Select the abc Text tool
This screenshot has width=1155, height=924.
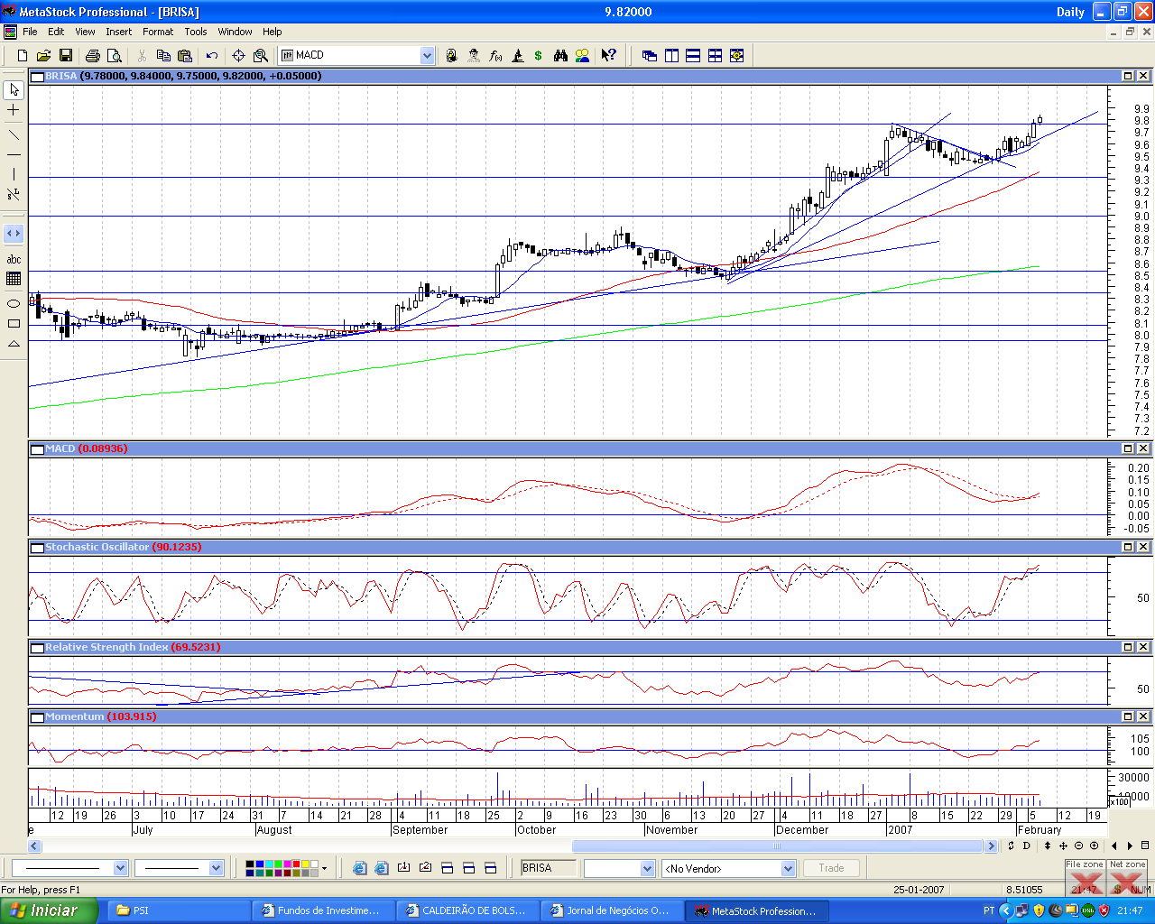point(14,260)
